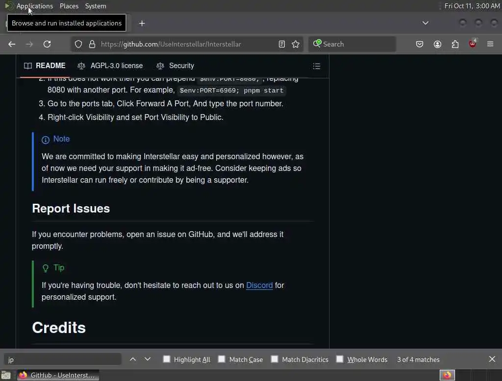This screenshot has height=381, width=502.
Task: Click the show desktop icon in the bottom panel
Action: click(6, 375)
